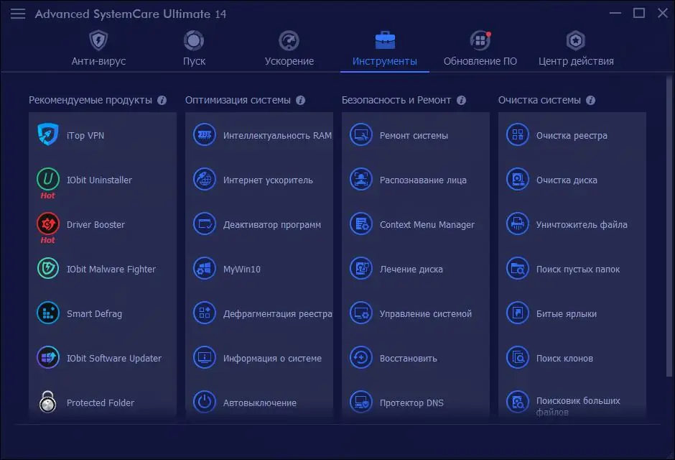Image resolution: width=675 pixels, height=460 pixels.
Task: Open Ремонт системы icon
Action: coord(360,135)
